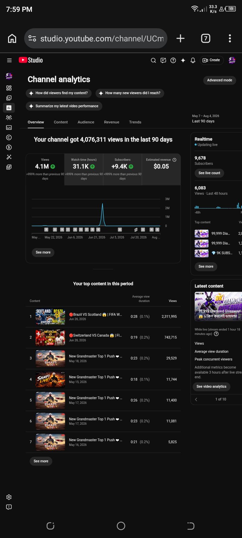Viewport: 242px width, 538px height.
Task: Click the See video analytics button
Action: [x=211, y=387]
